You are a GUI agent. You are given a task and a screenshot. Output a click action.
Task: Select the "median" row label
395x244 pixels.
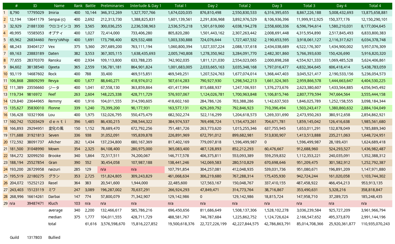click(55, 217)
